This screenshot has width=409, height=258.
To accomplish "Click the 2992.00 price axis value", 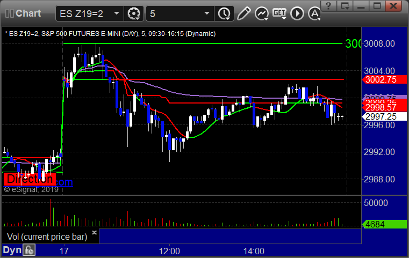I will (379, 152).
